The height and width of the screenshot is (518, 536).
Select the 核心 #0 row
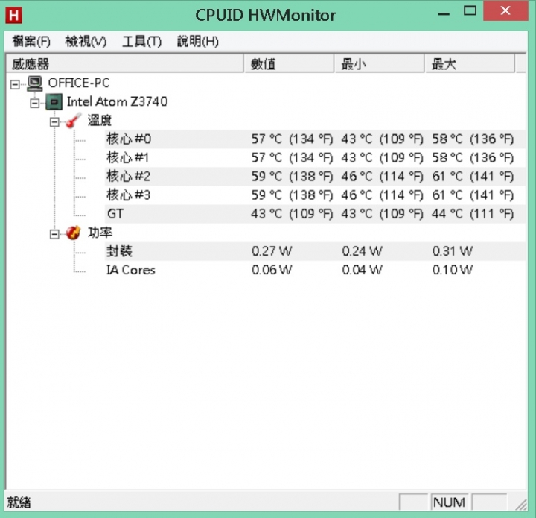(315, 139)
